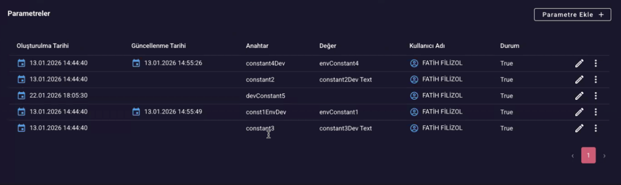Click calendar icon beside 13.01.2026 14:55:26

136,63
